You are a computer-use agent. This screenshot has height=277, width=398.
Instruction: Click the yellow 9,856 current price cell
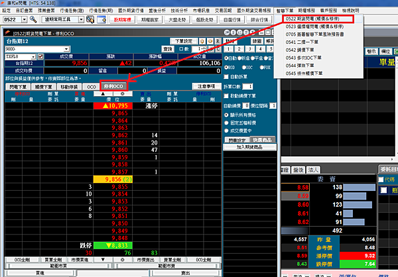pyautogui.click(x=113, y=180)
